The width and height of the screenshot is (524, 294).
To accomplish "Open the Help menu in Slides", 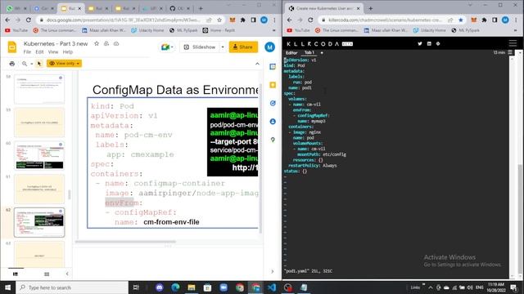I will [x=68, y=52].
